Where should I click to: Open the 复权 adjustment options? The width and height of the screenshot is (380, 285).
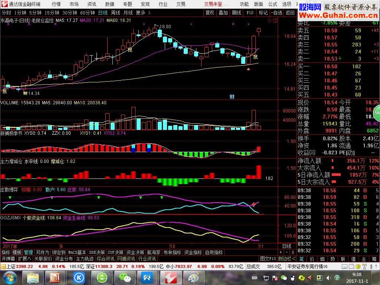click(210, 13)
